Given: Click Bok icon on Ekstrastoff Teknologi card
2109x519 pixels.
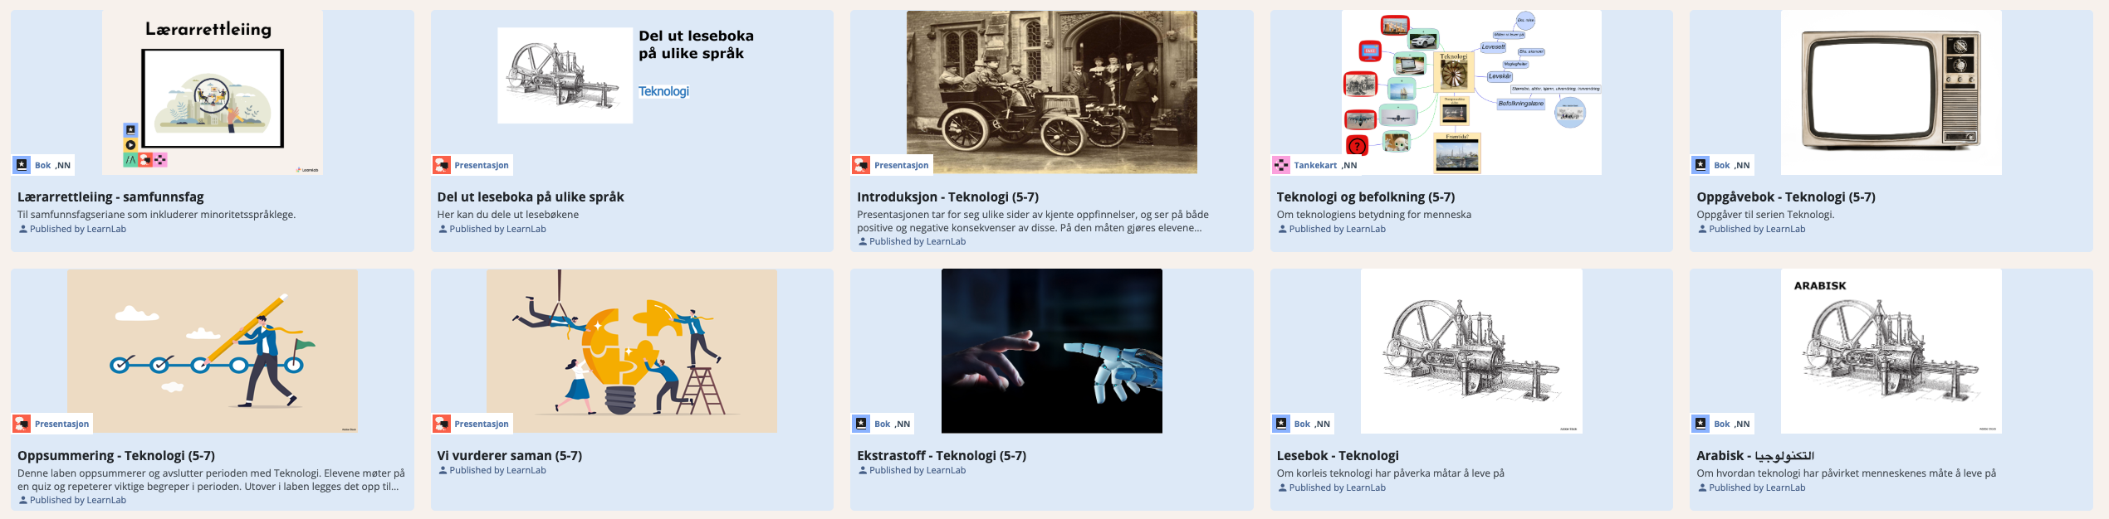Looking at the screenshot, I should [862, 424].
